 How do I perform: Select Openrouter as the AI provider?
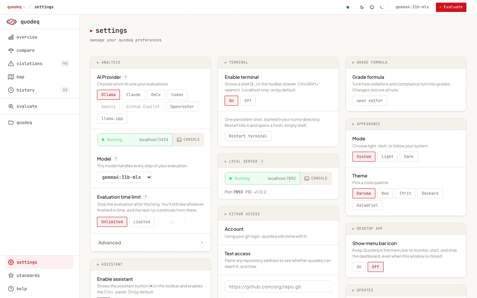click(x=182, y=107)
